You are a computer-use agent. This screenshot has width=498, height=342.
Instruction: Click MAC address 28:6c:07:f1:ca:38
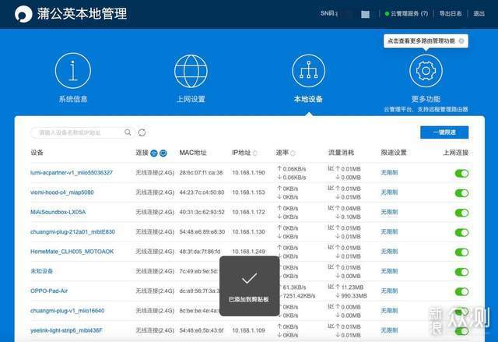click(201, 173)
